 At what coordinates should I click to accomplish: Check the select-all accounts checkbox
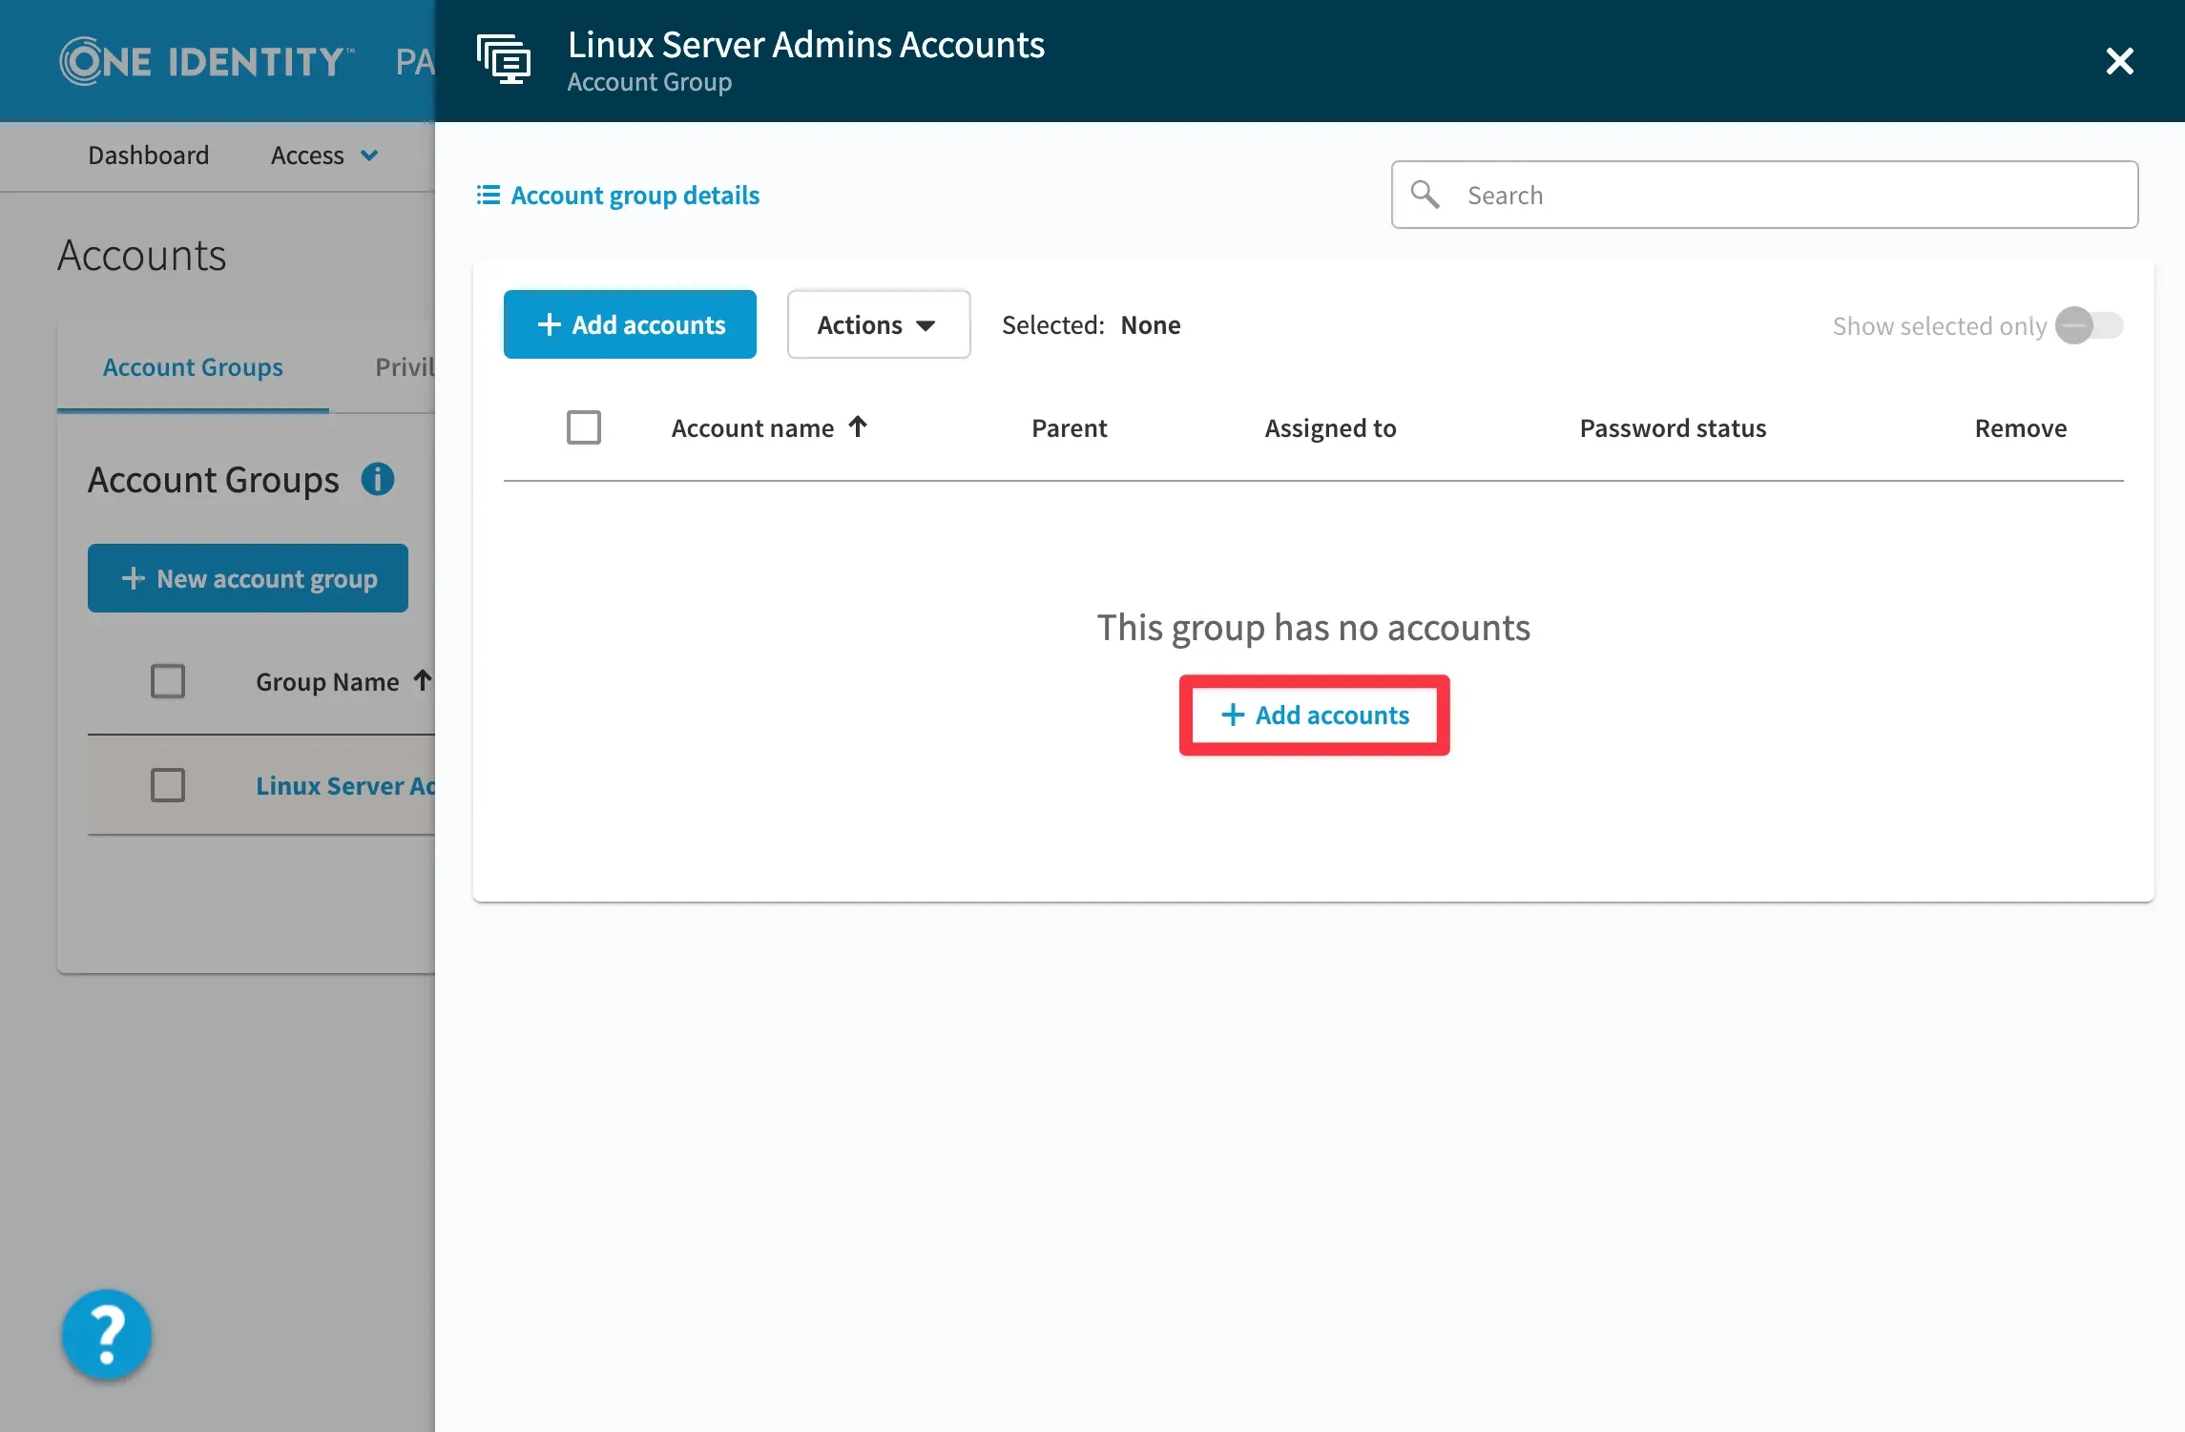tap(584, 427)
